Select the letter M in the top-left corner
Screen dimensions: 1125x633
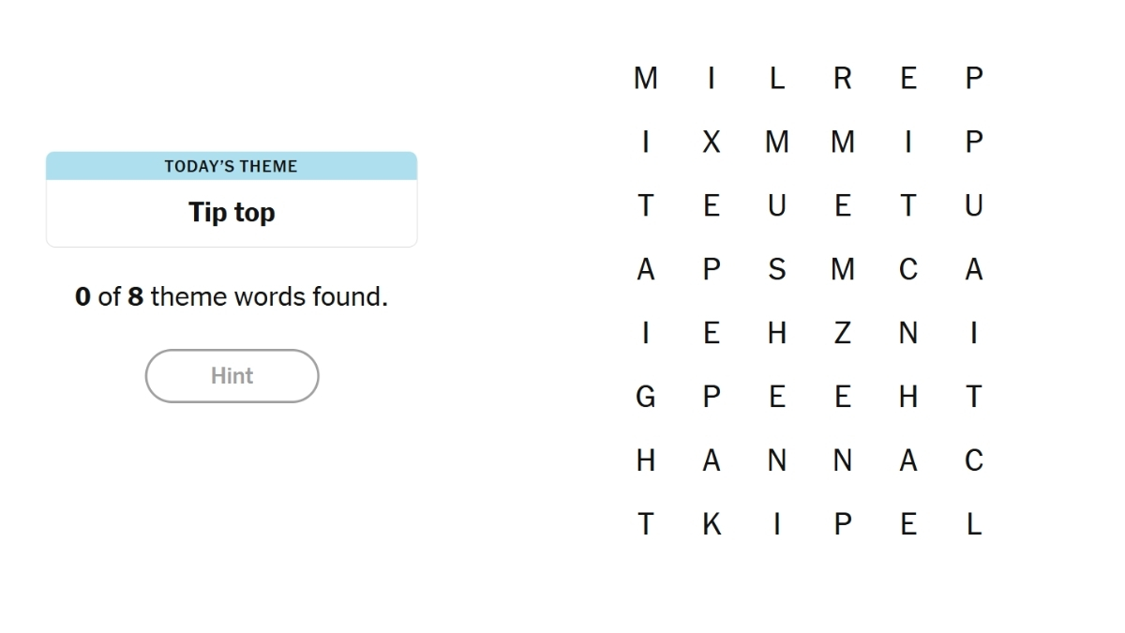pyautogui.click(x=645, y=78)
